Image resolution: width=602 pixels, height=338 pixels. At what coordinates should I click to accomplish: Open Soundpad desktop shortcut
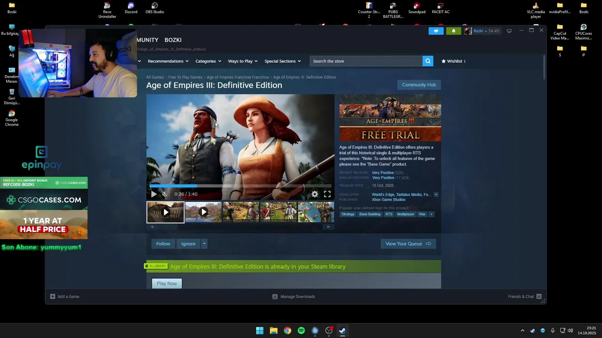point(417,8)
